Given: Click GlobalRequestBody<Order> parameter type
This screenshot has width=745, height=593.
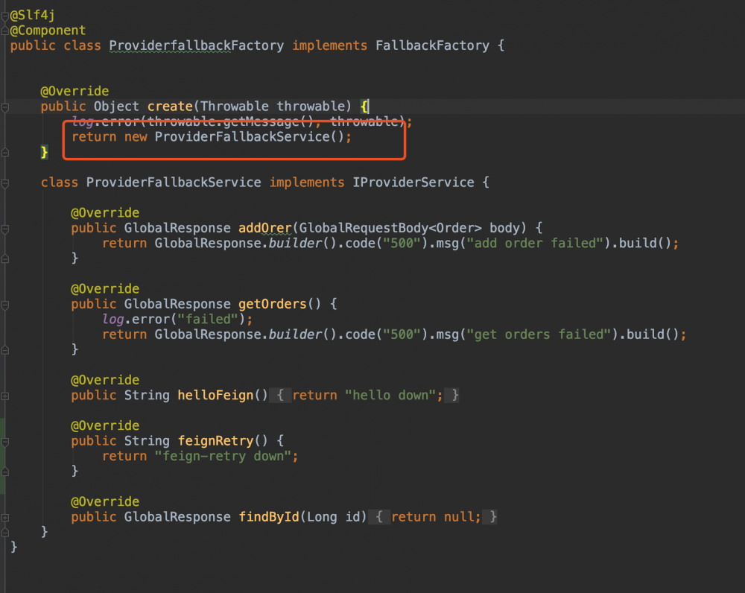Looking at the screenshot, I should 390,228.
